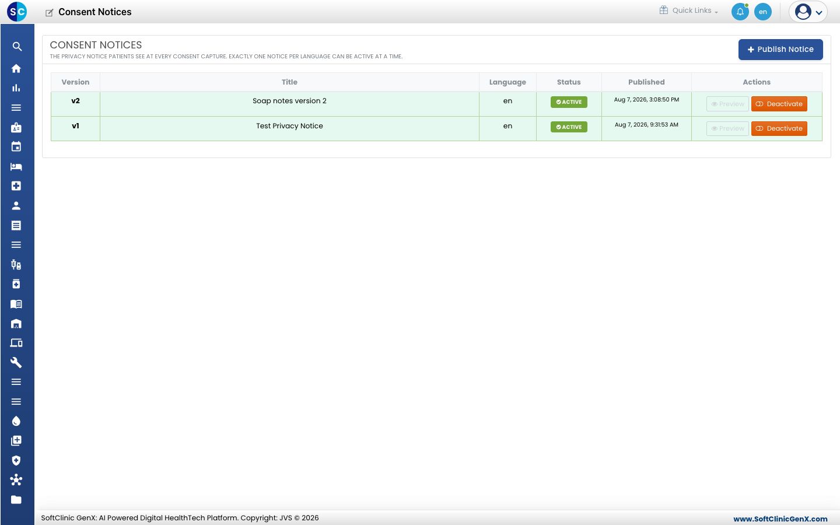Screen dimensions: 840x525
Task: Click the Status column header
Action: pos(569,82)
